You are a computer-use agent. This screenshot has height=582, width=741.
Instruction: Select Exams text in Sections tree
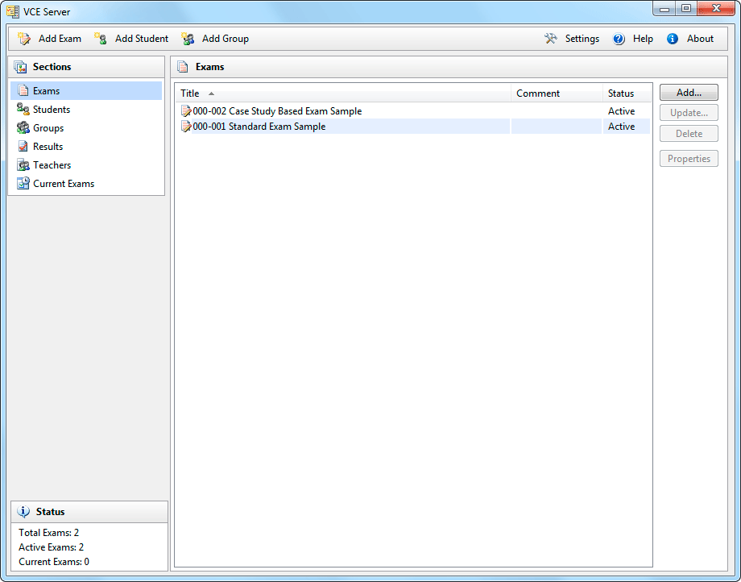(47, 91)
